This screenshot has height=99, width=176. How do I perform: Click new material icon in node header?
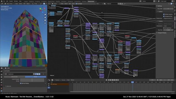(120, 4)
